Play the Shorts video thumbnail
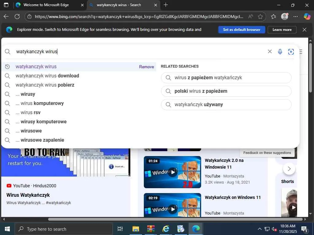This screenshot has height=235, width=314. point(289,203)
